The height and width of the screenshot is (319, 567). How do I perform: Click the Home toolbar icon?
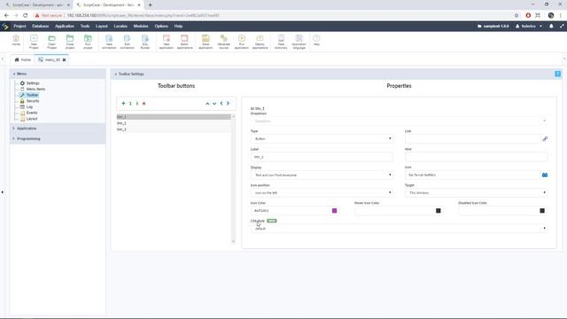16,41
